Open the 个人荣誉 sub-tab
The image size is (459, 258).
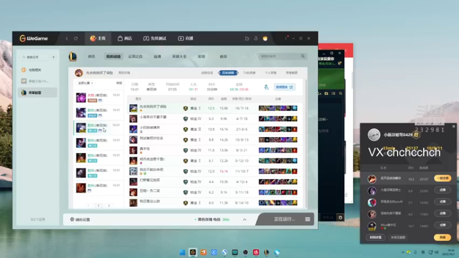pos(270,73)
